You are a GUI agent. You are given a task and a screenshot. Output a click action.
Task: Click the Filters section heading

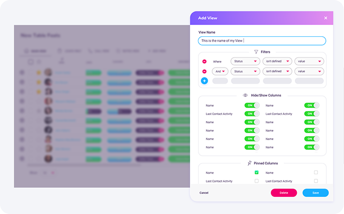coord(265,52)
